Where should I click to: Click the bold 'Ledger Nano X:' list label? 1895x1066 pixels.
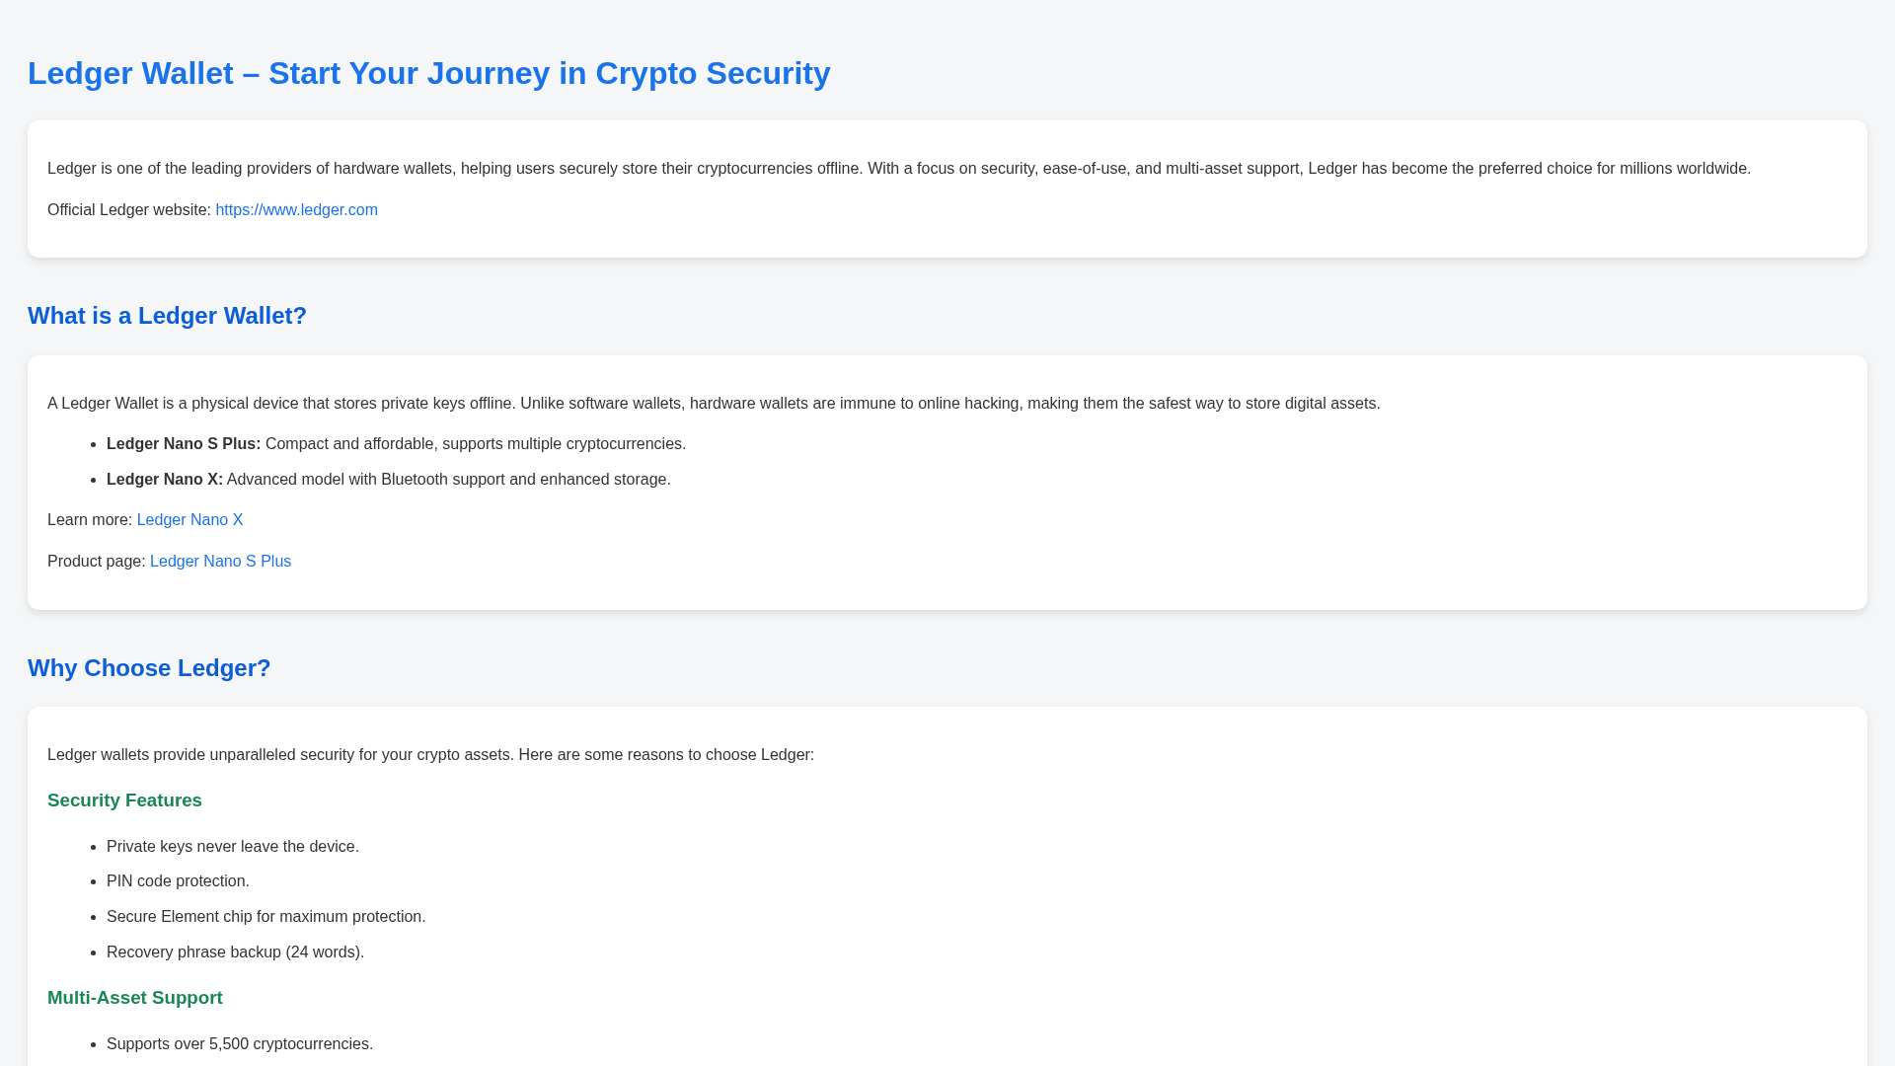(x=165, y=480)
